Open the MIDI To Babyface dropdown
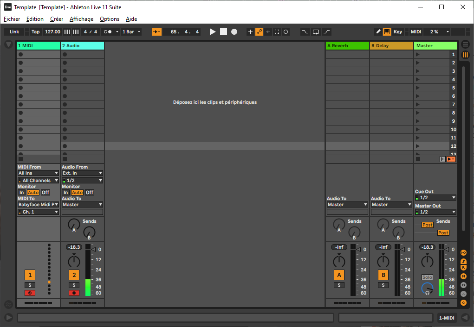 (x=39, y=204)
